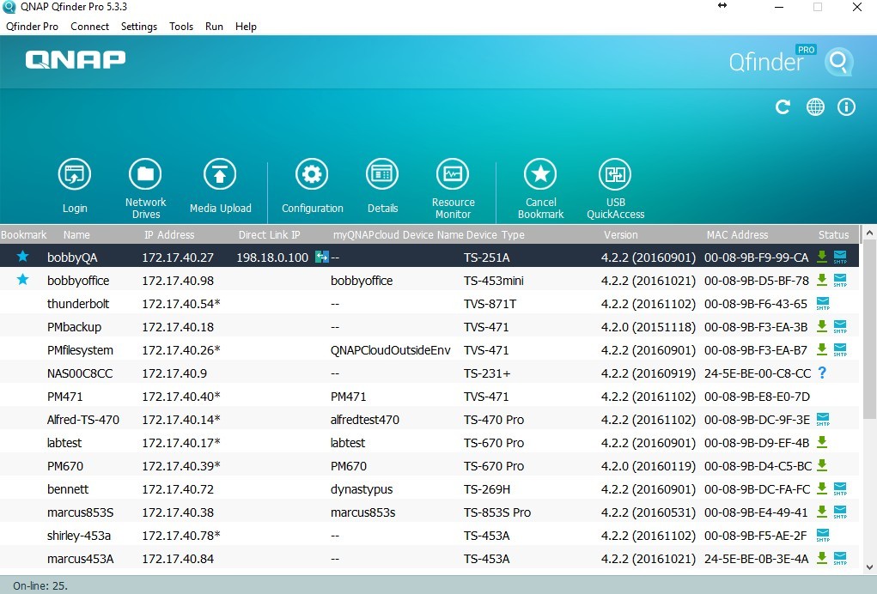Click the scrollbar down arrow
The height and width of the screenshot is (594, 877).
868,567
